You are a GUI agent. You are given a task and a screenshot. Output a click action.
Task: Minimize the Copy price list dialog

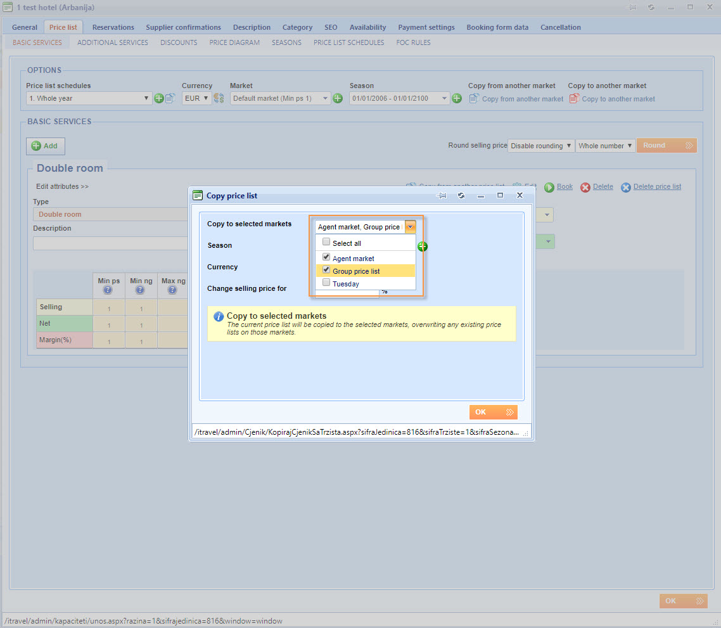point(480,196)
